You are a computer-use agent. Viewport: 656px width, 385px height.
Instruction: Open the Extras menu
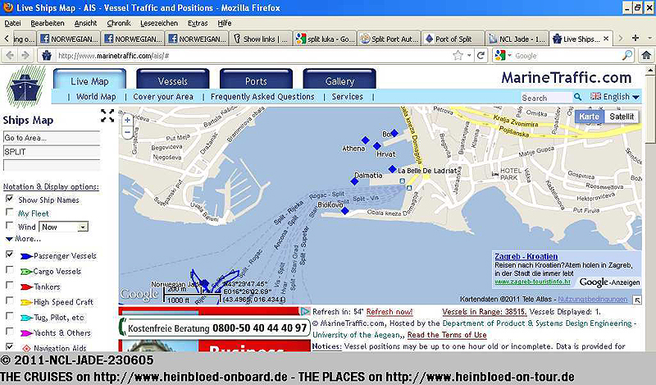tap(198, 23)
